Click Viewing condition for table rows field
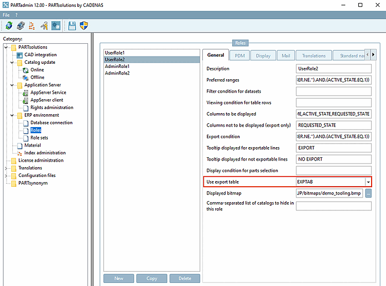Screen dimensions: 386x286 334,103
